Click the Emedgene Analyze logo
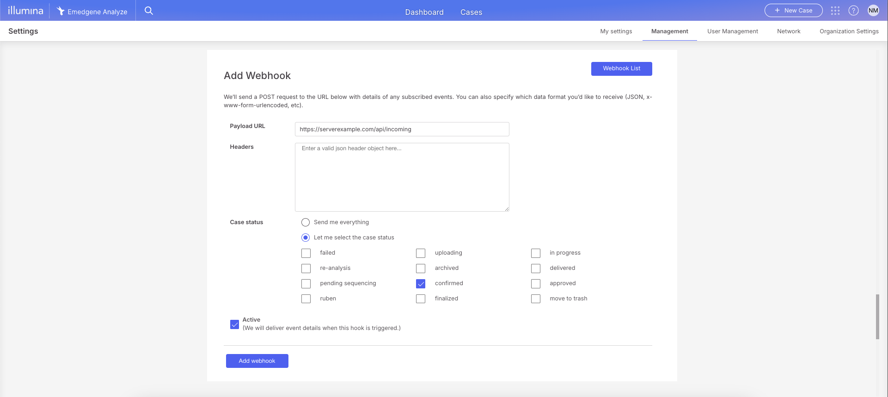This screenshot has width=888, height=397. [x=92, y=11]
